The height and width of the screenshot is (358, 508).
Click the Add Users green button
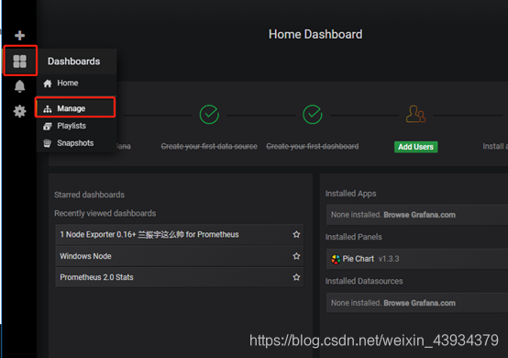click(415, 147)
